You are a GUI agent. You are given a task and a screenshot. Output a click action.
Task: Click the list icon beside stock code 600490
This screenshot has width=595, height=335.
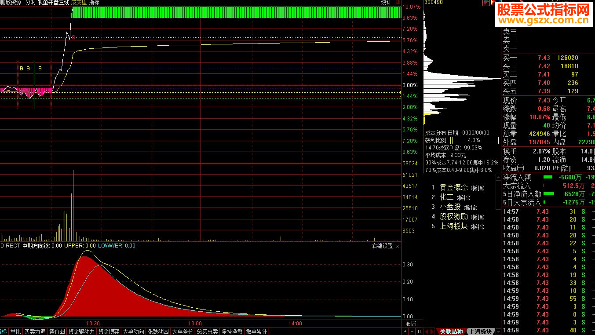point(486,3)
